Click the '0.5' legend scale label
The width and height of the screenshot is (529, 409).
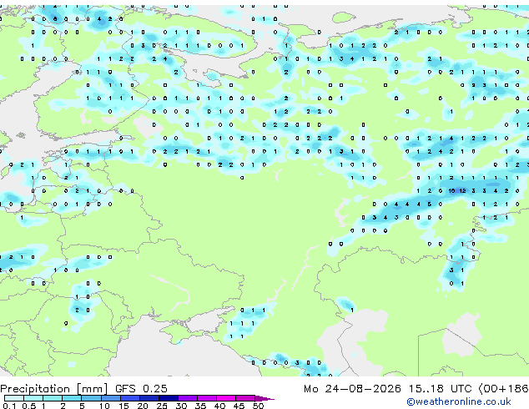[x=29, y=406]
